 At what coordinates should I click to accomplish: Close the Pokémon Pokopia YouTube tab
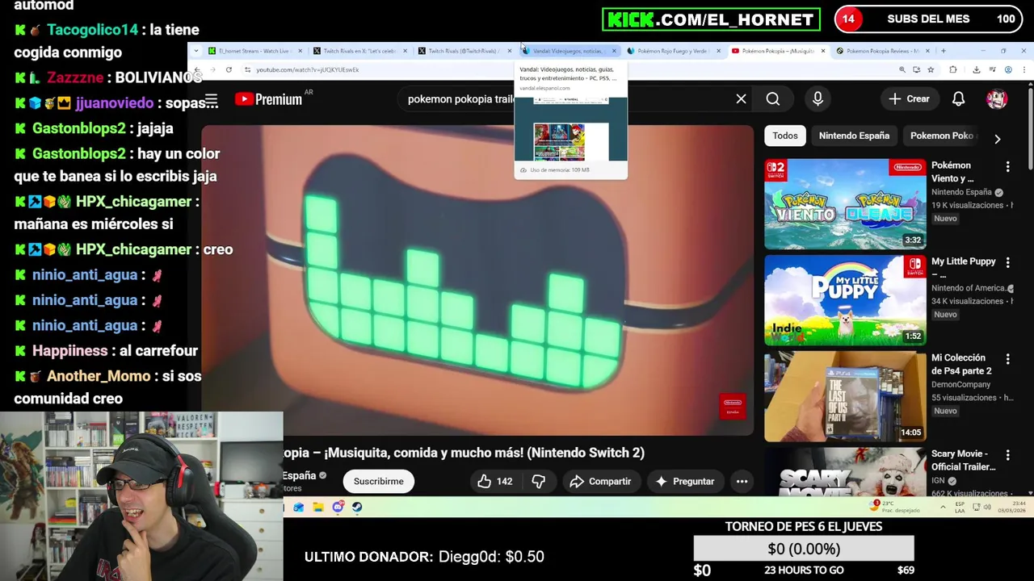coord(822,51)
